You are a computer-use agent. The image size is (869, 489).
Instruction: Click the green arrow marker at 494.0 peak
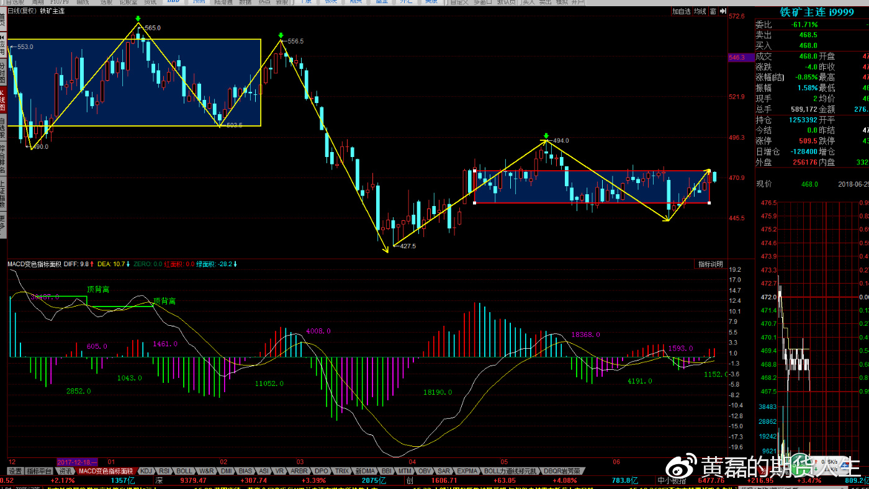pyautogui.click(x=546, y=135)
